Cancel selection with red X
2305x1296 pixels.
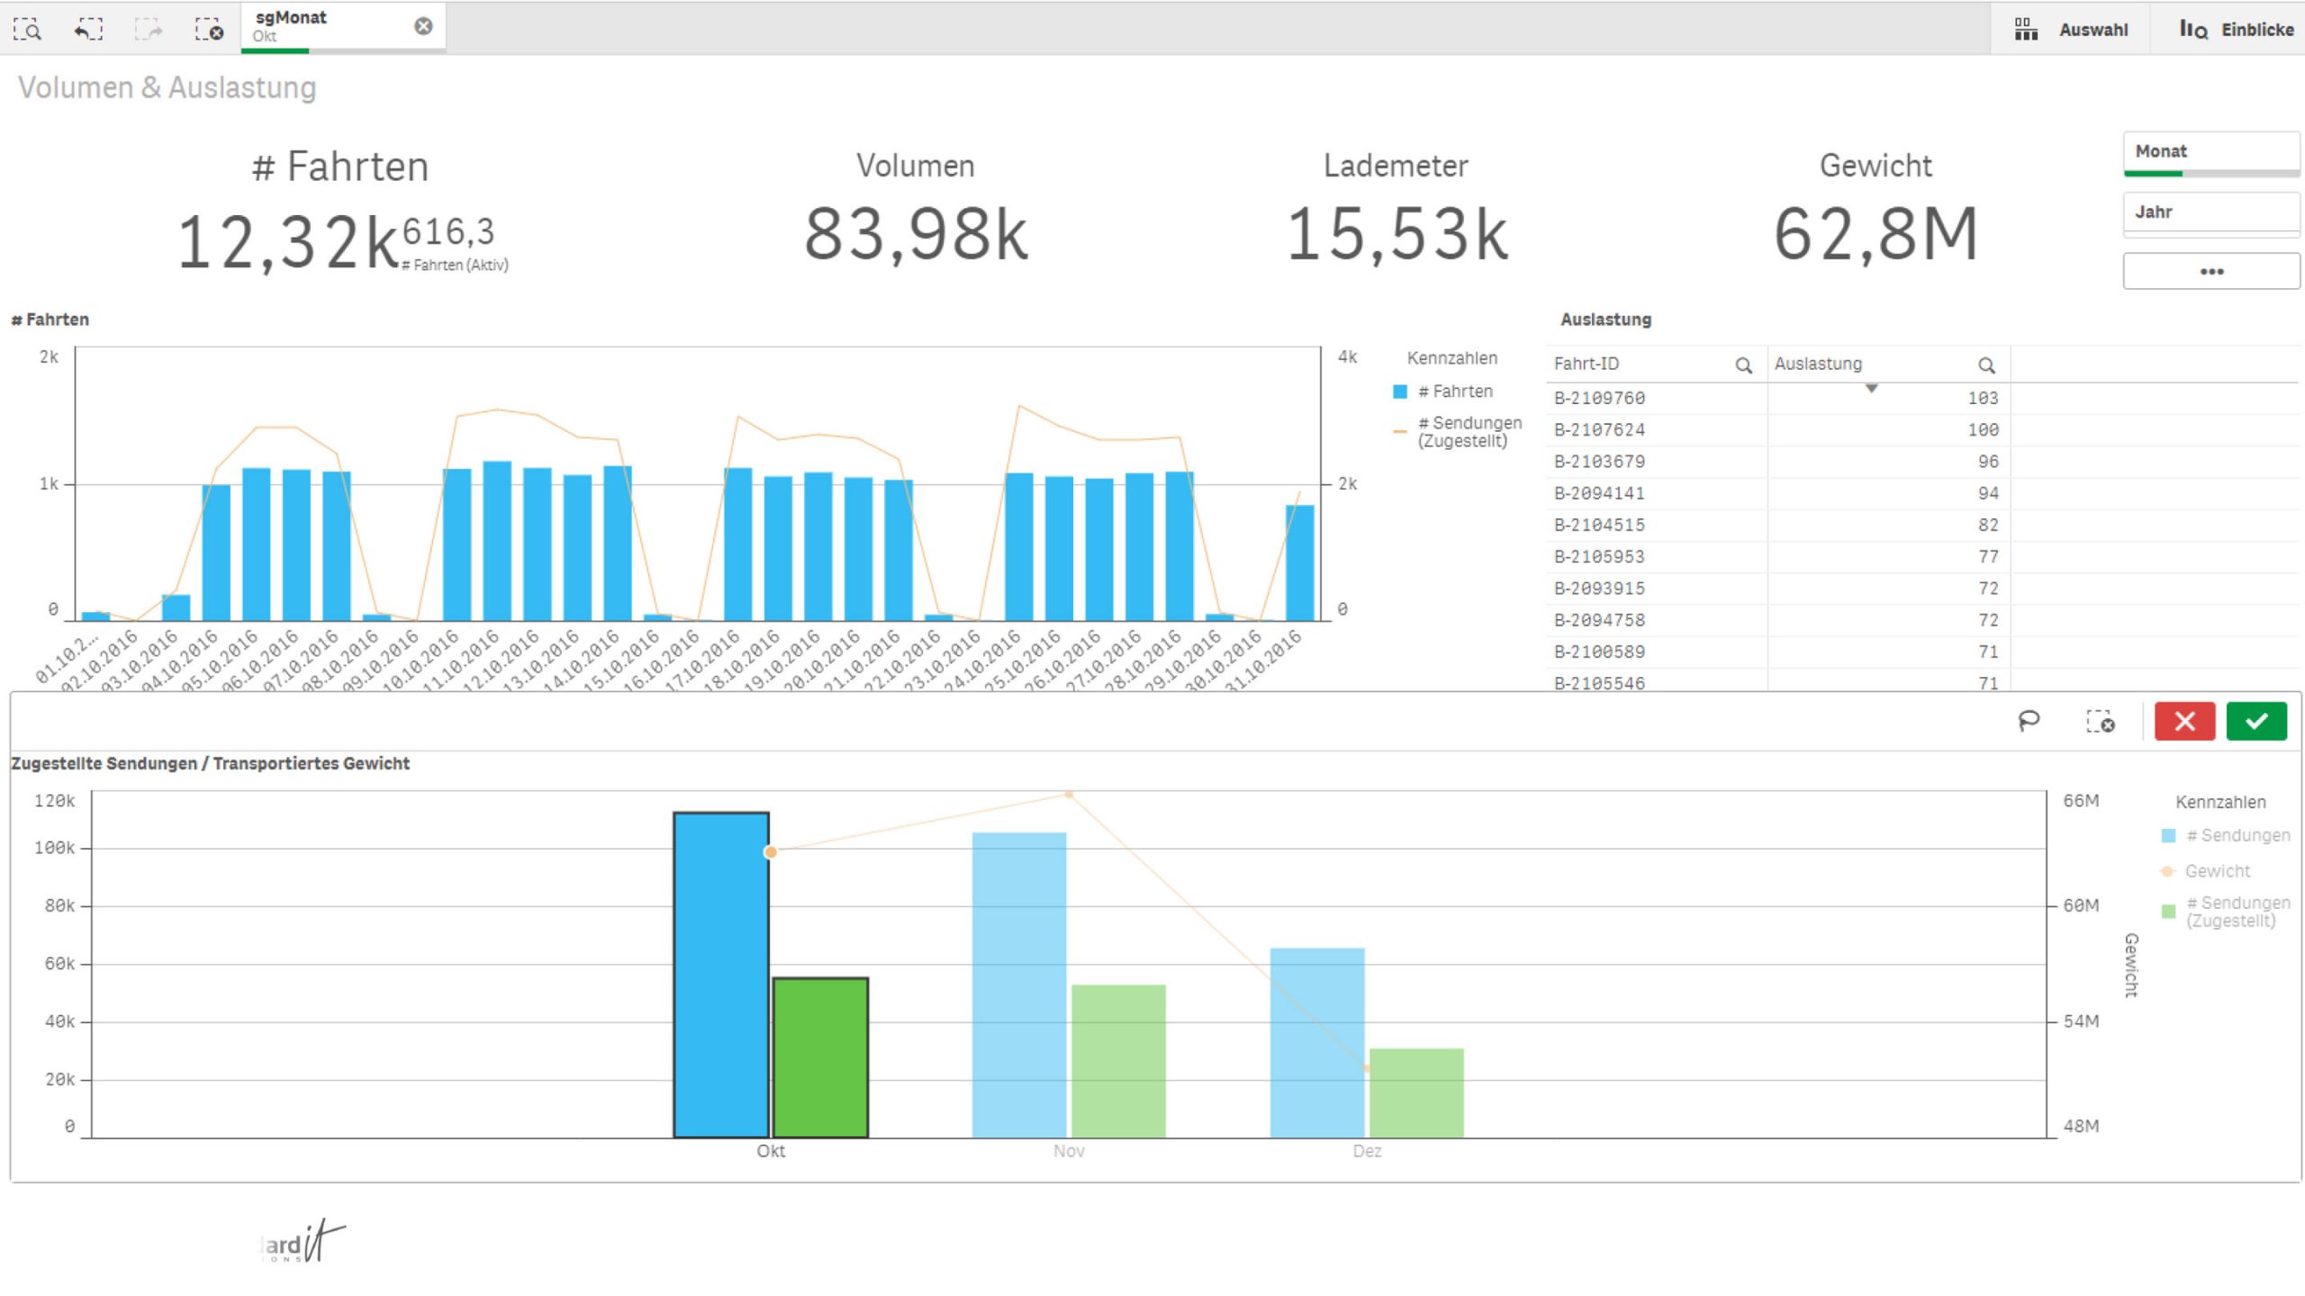point(2184,721)
